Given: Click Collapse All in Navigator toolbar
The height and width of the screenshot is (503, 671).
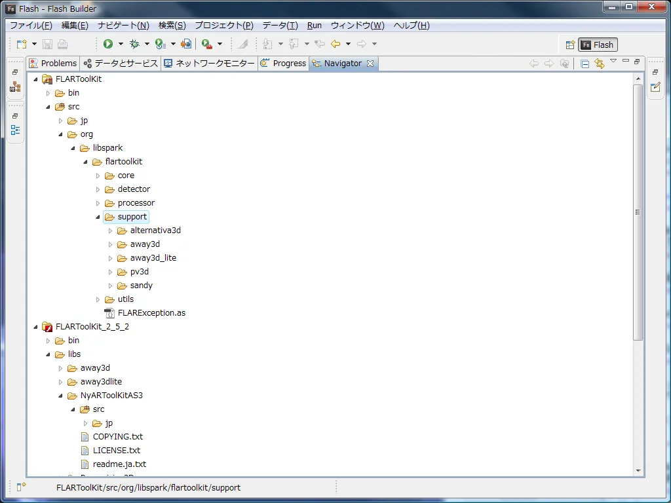Looking at the screenshot, I should coord(585,64).
